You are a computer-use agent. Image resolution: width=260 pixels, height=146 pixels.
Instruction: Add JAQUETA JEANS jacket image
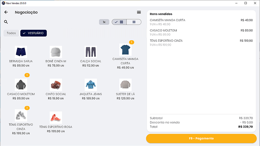[x=91, y=85]
